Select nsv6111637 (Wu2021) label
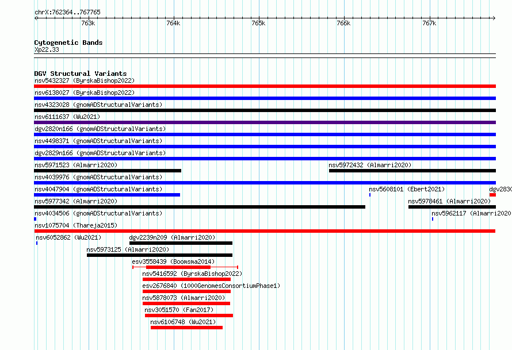The width and height of the screenshot is (512, 350). coord(67,117)
